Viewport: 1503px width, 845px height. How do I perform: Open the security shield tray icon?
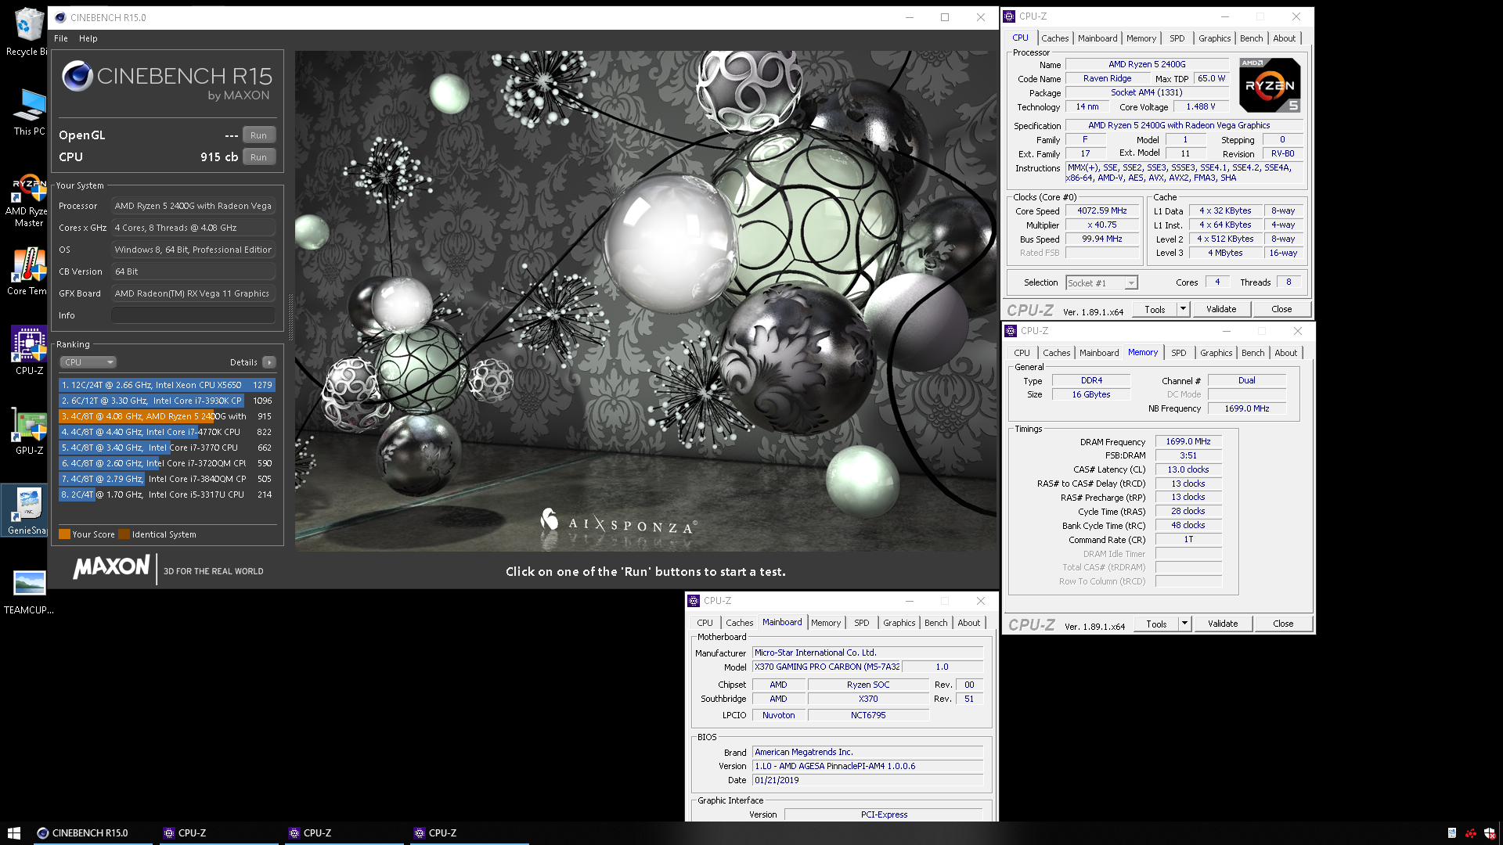point(1490,833)
